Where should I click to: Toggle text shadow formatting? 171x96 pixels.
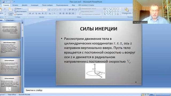43,13
